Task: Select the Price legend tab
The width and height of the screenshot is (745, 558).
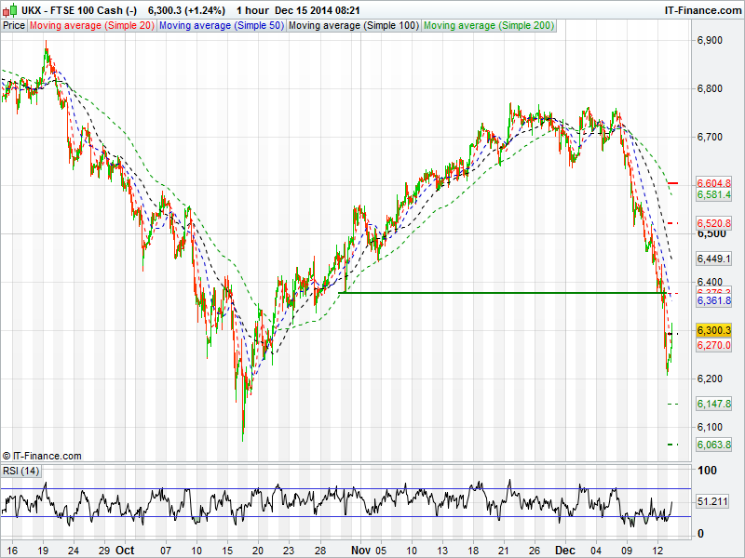Action: 14,25
